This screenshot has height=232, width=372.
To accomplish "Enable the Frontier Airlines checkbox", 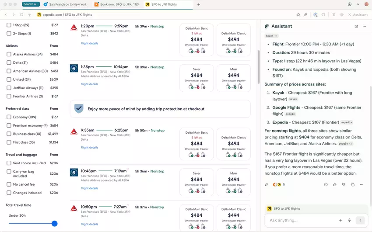I will coord(9,96).
